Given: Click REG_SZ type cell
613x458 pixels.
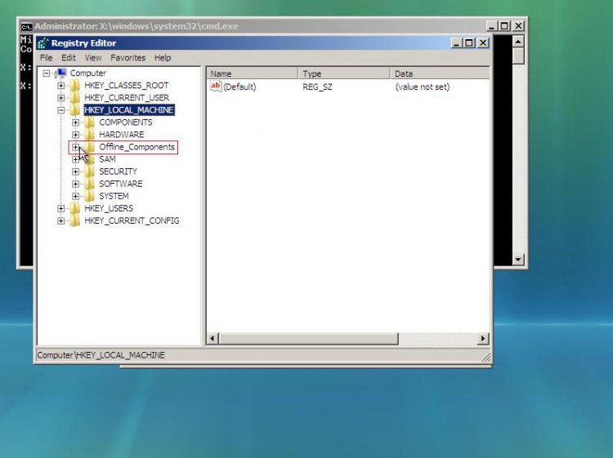Looking at the screenshot, I should [x=317, y=87].
